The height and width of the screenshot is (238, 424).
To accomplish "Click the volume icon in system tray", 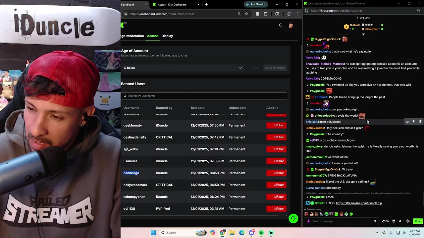I will (x=404, y=233).
